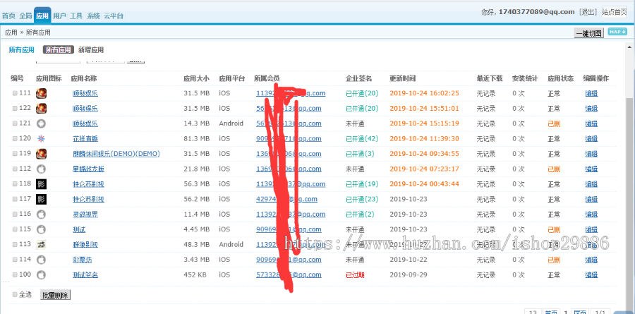Check the box for app 119

click(x=15, y=154)
